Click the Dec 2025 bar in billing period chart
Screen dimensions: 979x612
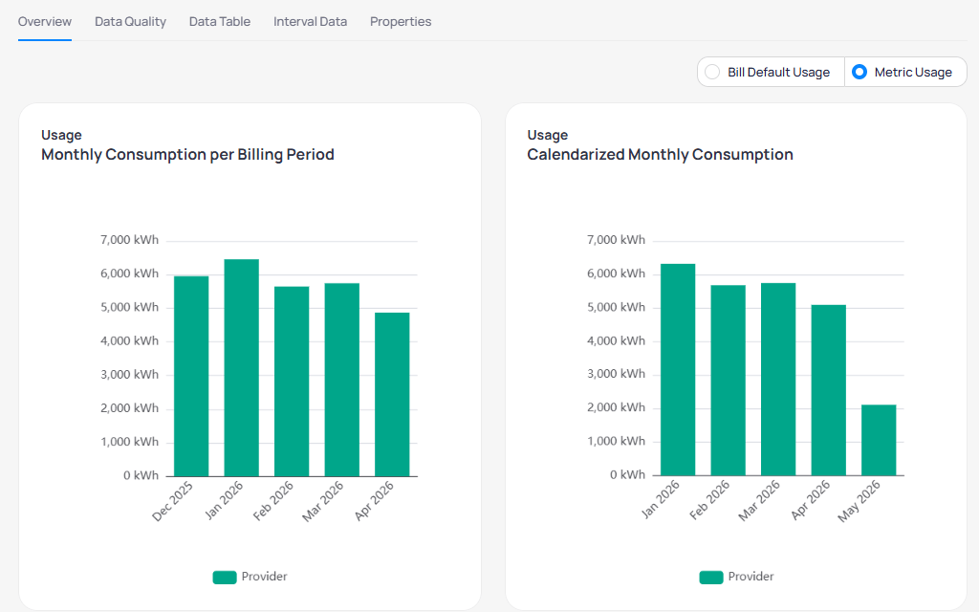point(191,376)
